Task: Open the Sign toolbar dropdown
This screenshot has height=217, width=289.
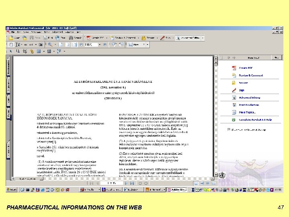Action: [x=173, y=38]
